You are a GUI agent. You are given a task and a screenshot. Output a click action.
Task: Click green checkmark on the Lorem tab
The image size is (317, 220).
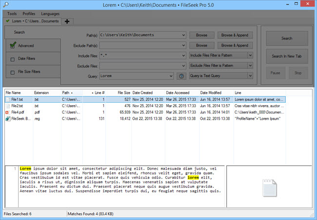(8, 21)
